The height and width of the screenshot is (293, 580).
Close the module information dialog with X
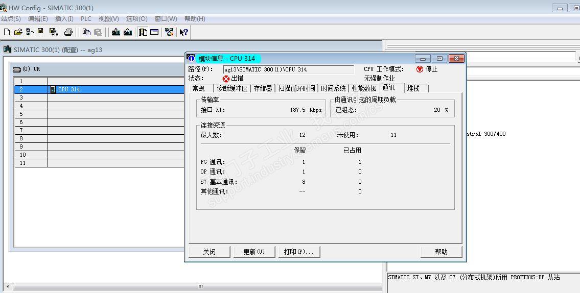click(x=456, y=58)
